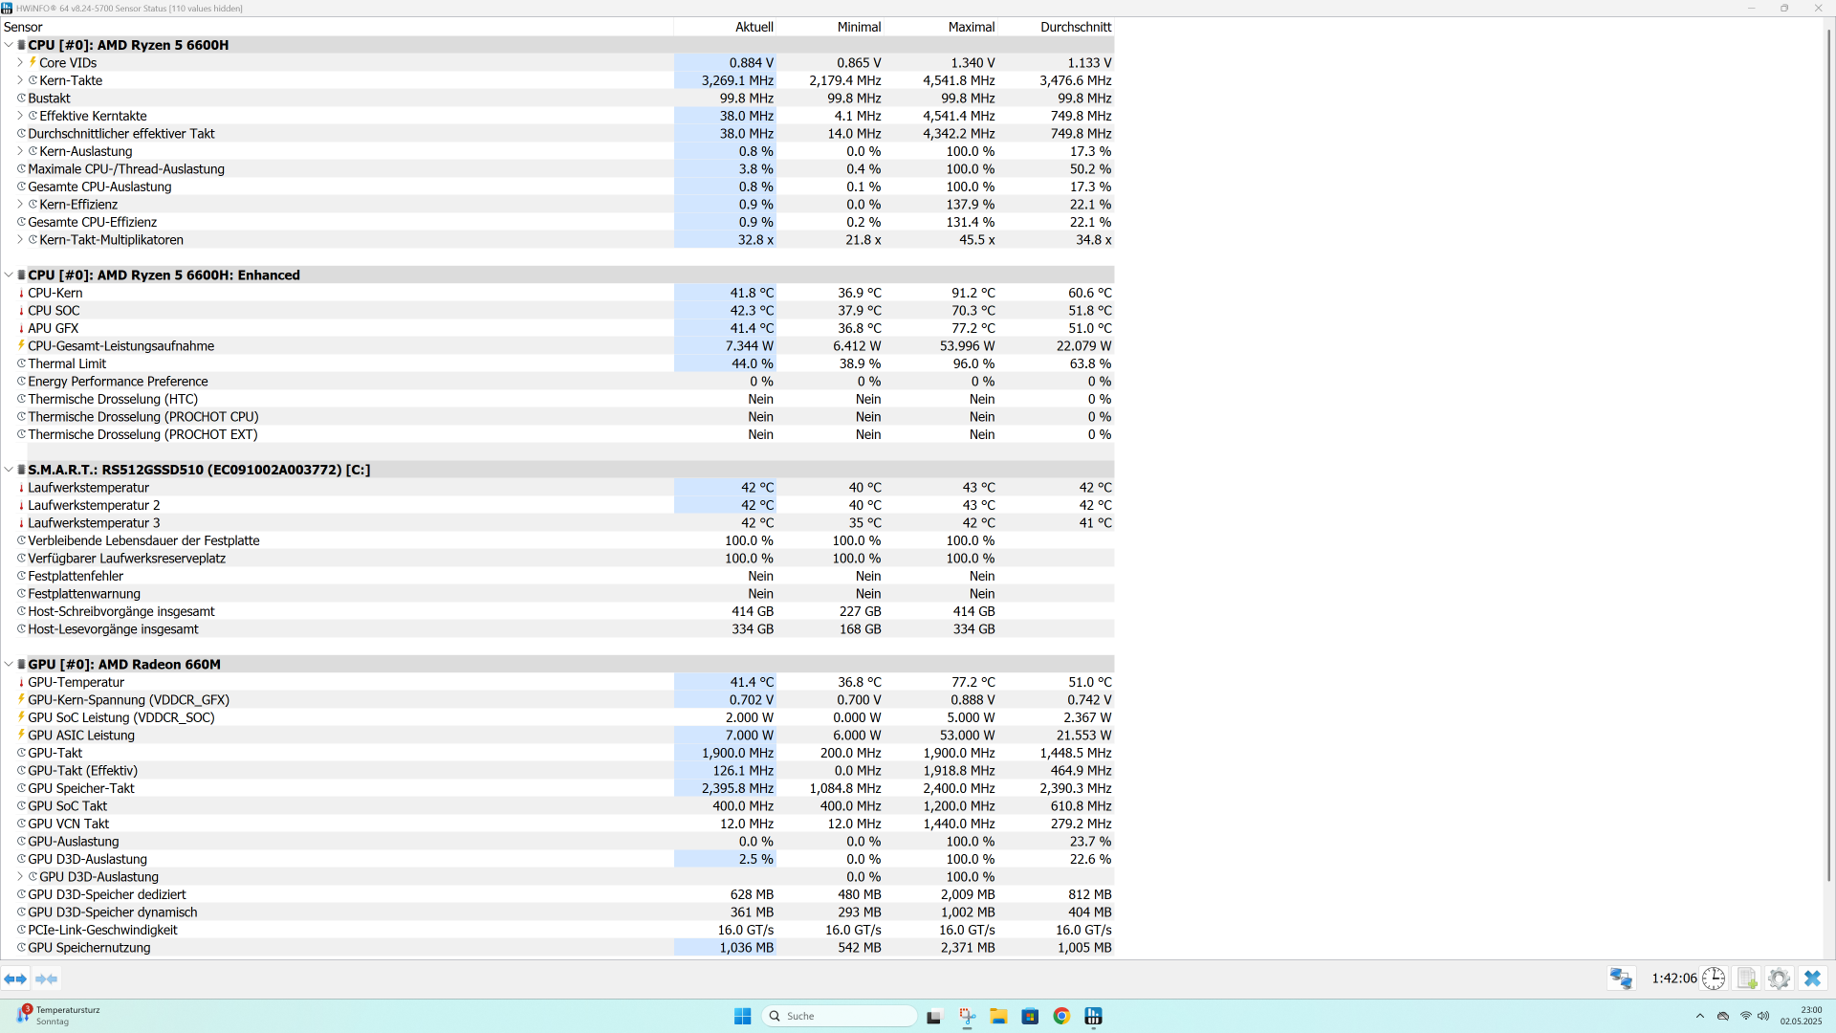Viewport: 1836px width, 1033px height.
Task: Click the thermometer icon of CPU-Kern
Action: coord(21,293)
